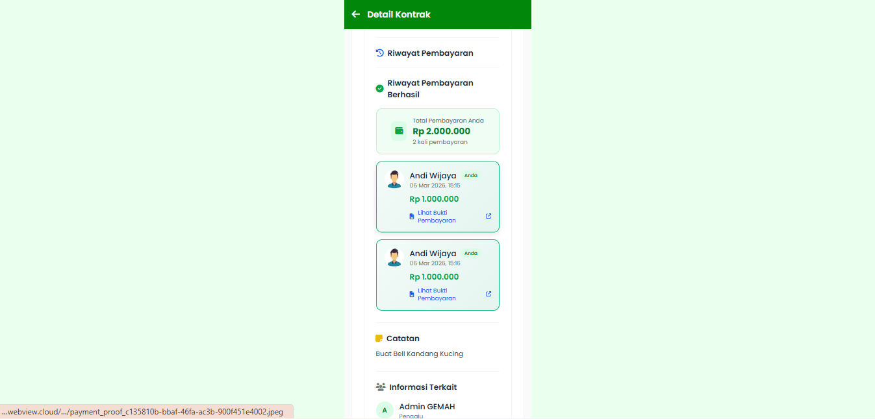Open the first Lihat Bukti Pembayaran link
This screenshot has height=419, width=875.
(x=436, y=216)
